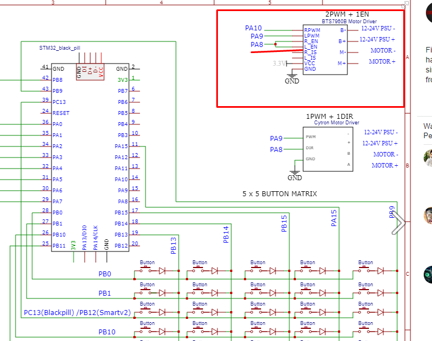The image size is (432, 341).
Task: Click the 1PWM + 1DIR heading
Action: click(329, 117)
